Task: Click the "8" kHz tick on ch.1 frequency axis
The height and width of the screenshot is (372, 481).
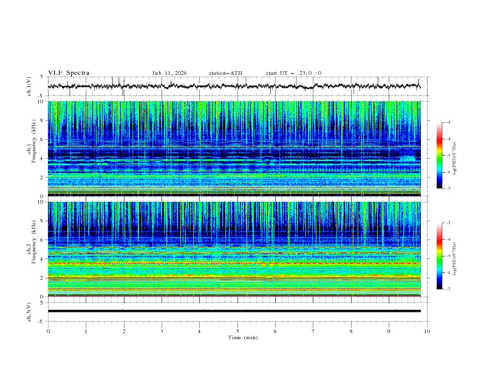Action: tap(43, 120)
